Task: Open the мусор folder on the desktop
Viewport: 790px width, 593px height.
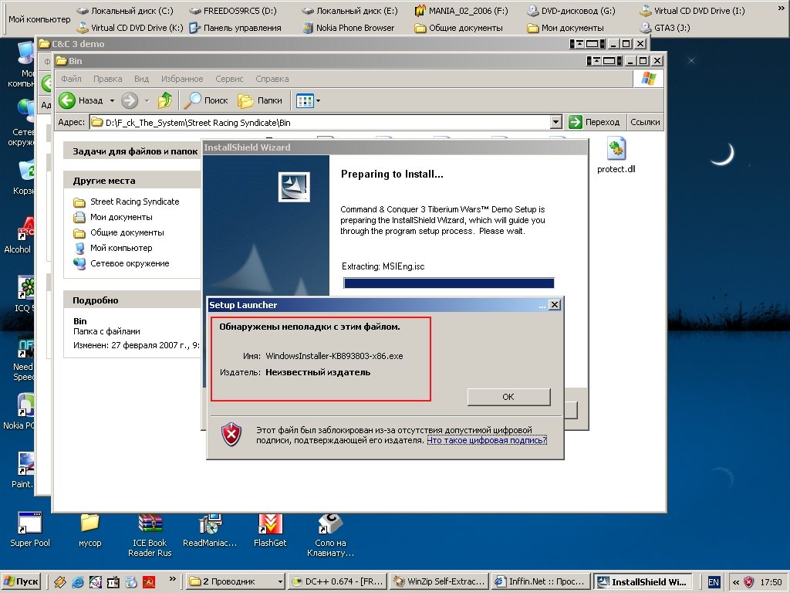Action: 90,524
